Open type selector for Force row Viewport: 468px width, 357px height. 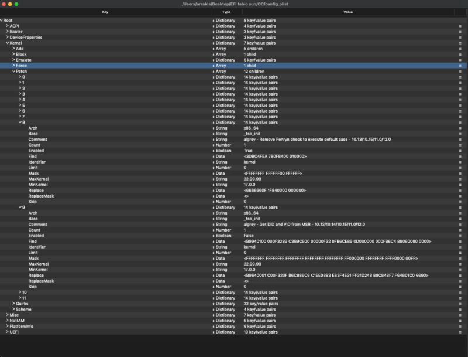[x=214, y=66]
